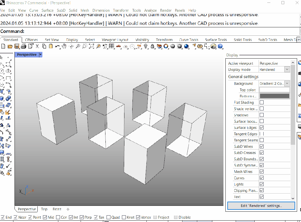Click the Print icon in toolbar

pyautogui.click(x=23, y=46)
